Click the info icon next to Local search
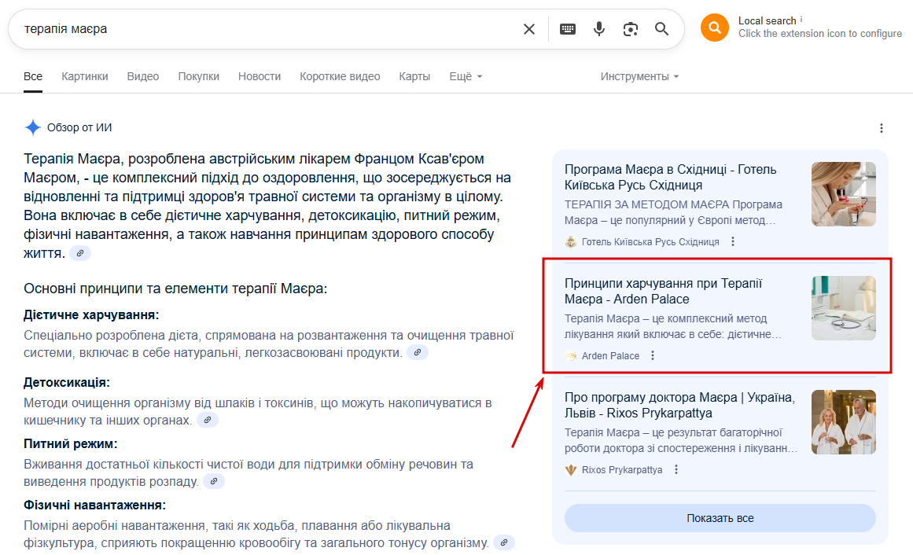 coord(801,19)
